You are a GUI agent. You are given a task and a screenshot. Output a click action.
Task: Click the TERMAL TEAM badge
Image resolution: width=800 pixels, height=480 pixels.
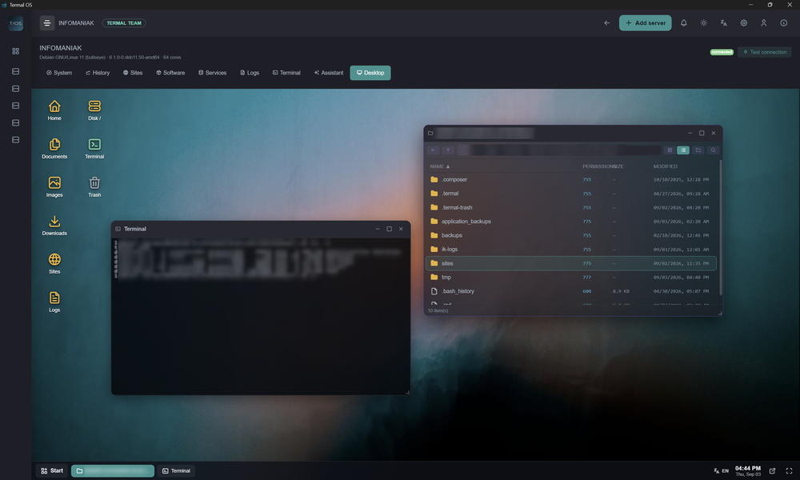[124, 23]
